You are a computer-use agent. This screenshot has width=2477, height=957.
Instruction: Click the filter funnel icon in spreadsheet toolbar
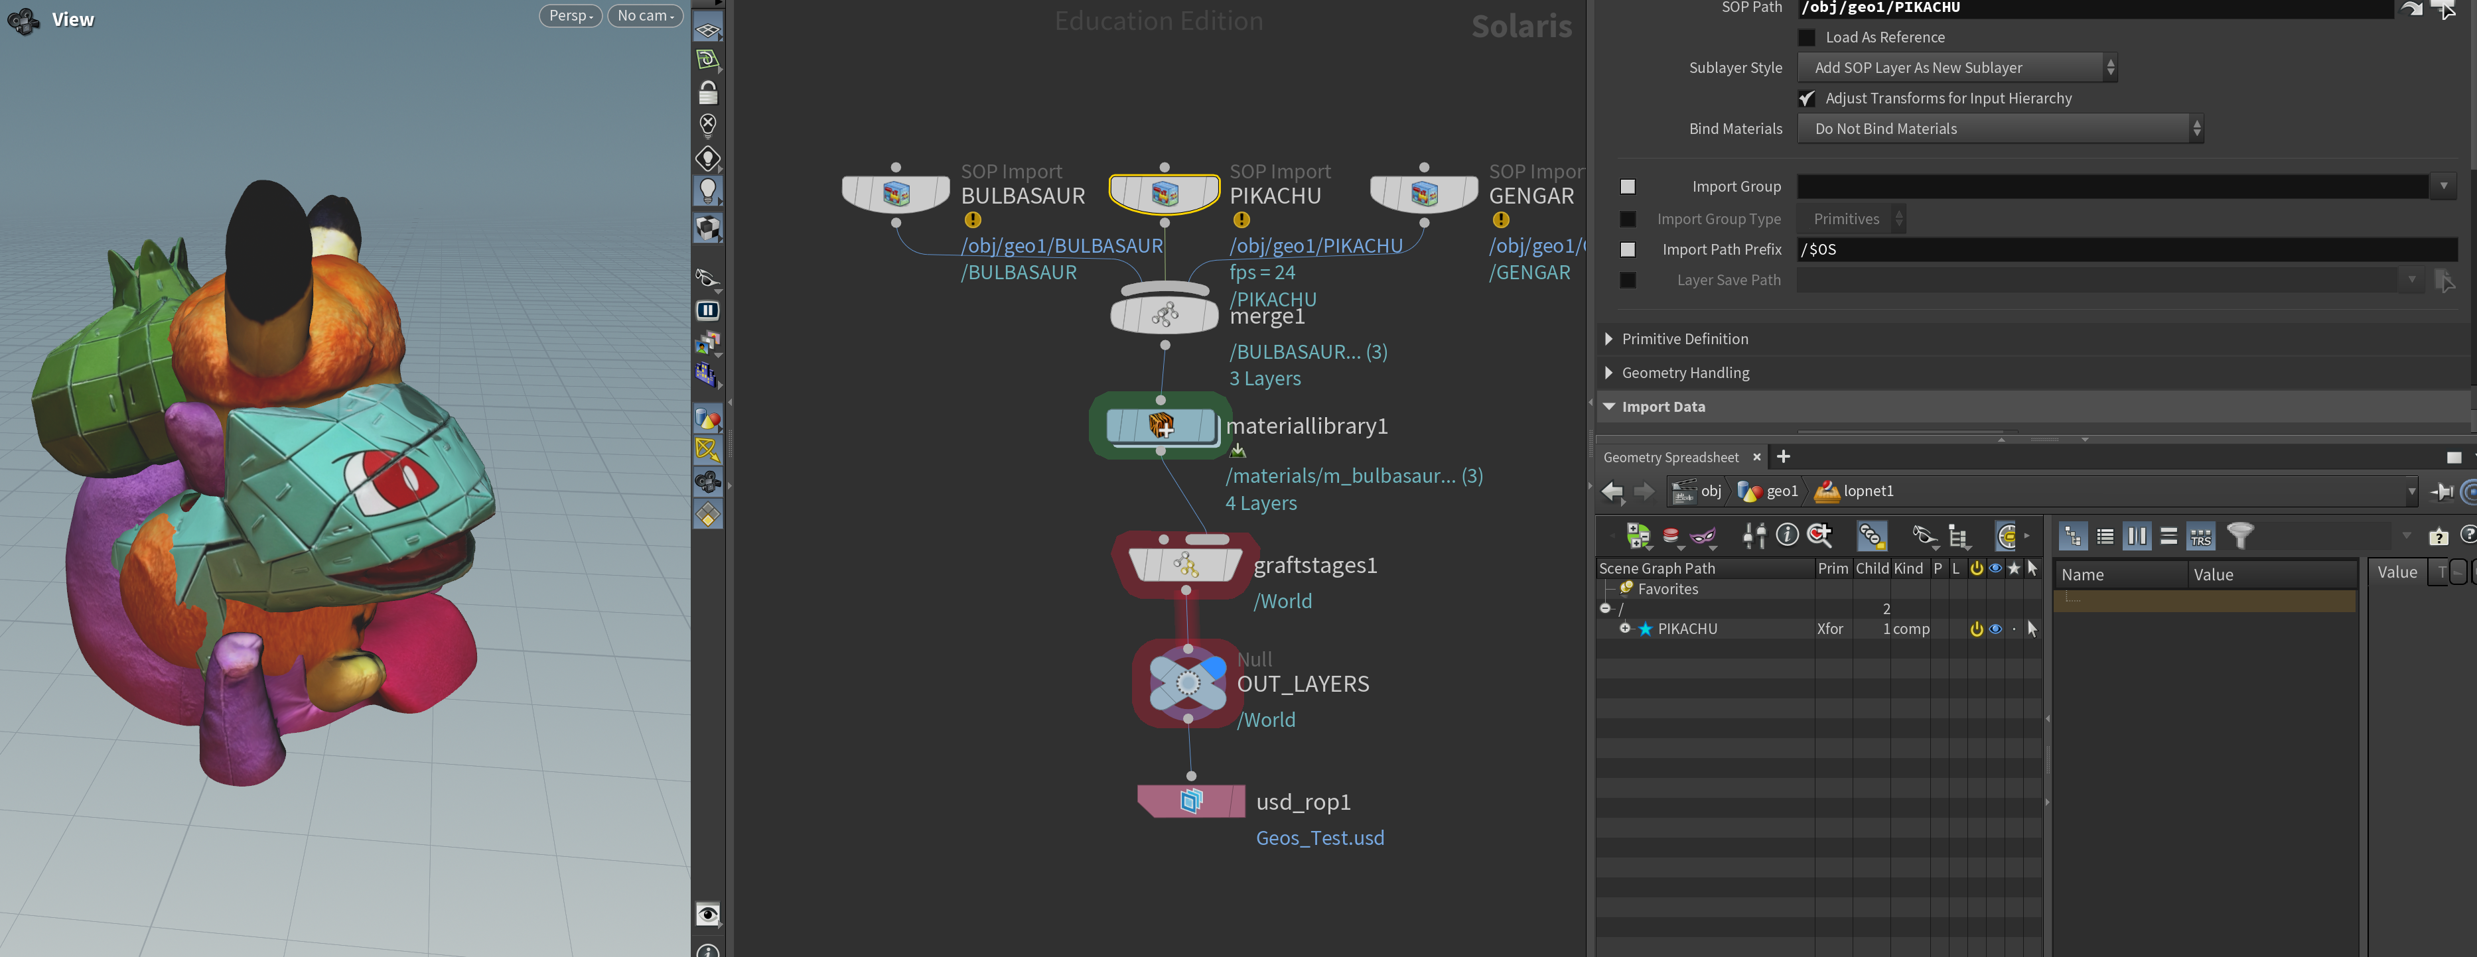point(2239,535)
